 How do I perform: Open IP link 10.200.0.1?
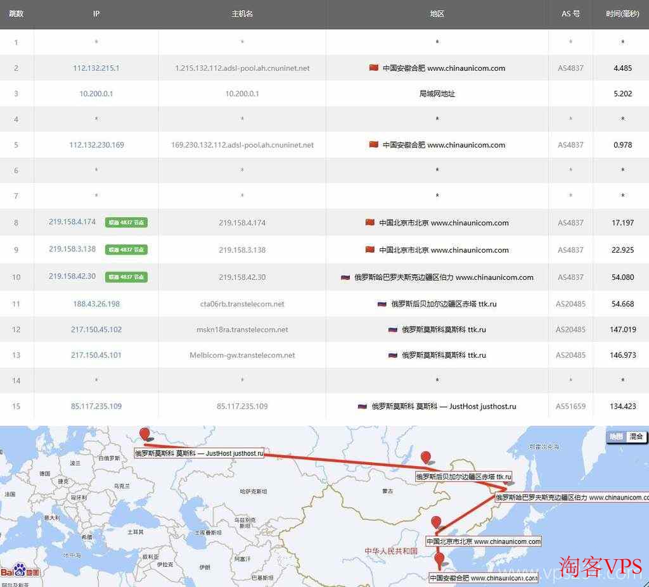click(96, 94)
